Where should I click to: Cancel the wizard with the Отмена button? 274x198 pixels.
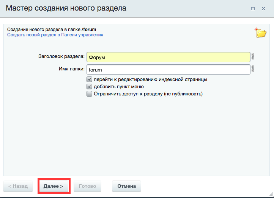pos(126,186)
